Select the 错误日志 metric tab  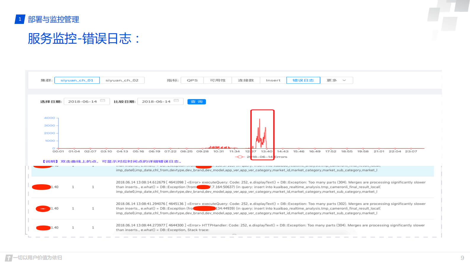(x=303, y=80)
